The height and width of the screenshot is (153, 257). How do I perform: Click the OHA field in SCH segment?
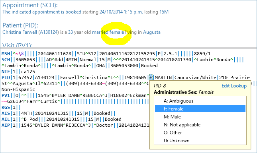point(100,66)
